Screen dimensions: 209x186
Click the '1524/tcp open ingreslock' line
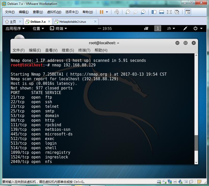(x=39, y=157)
